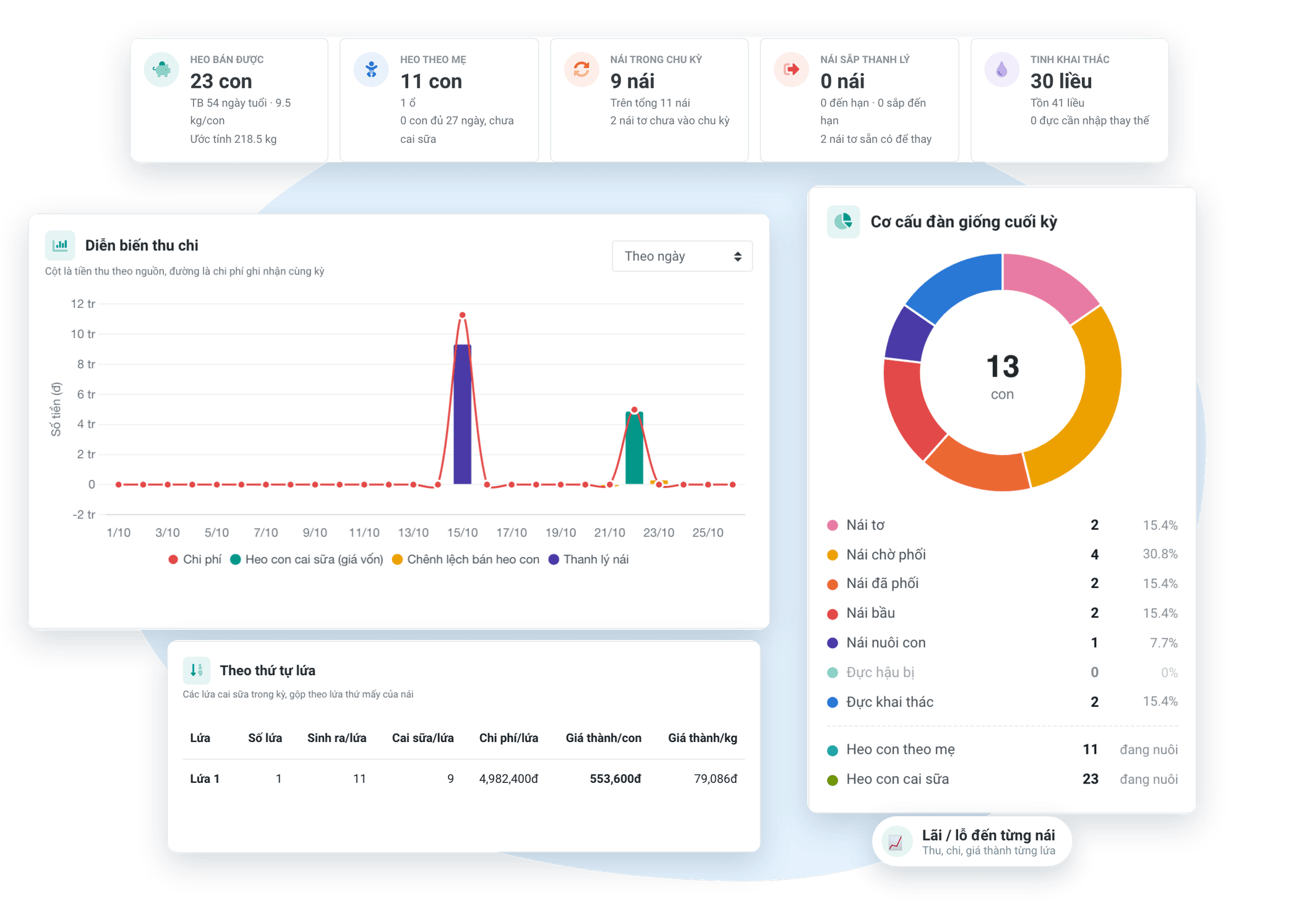Image resolution: width=1299 pixels, height=909 pixels.
Task: Select the Đực hậu bị legend row
Action: coord(1002,672)
